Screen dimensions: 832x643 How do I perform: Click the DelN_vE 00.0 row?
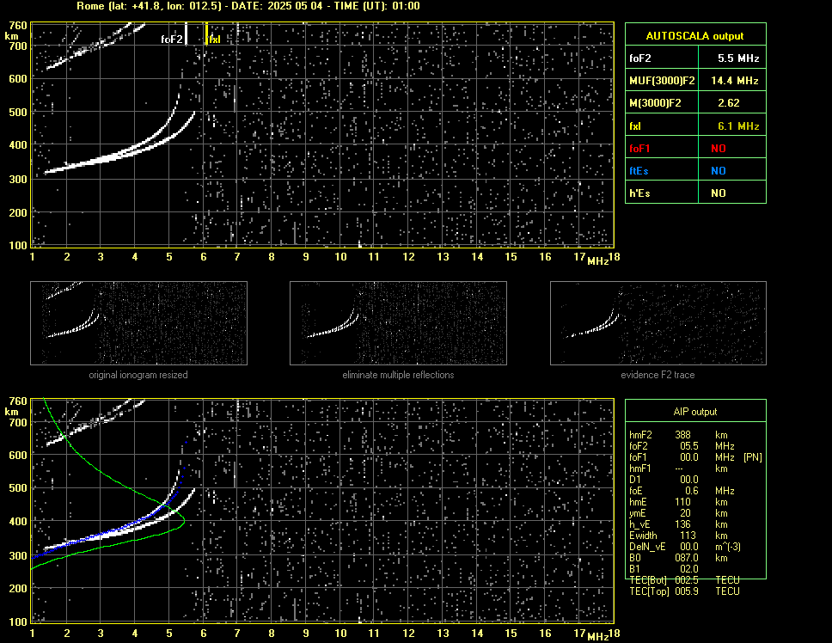click(685, 547)
